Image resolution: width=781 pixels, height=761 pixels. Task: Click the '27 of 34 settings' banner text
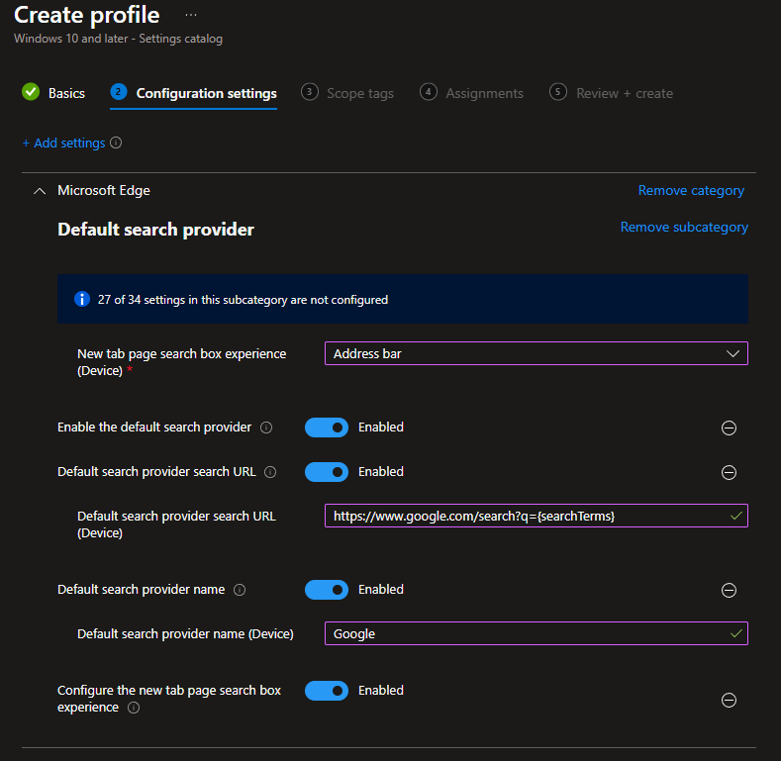coord(243,300)
